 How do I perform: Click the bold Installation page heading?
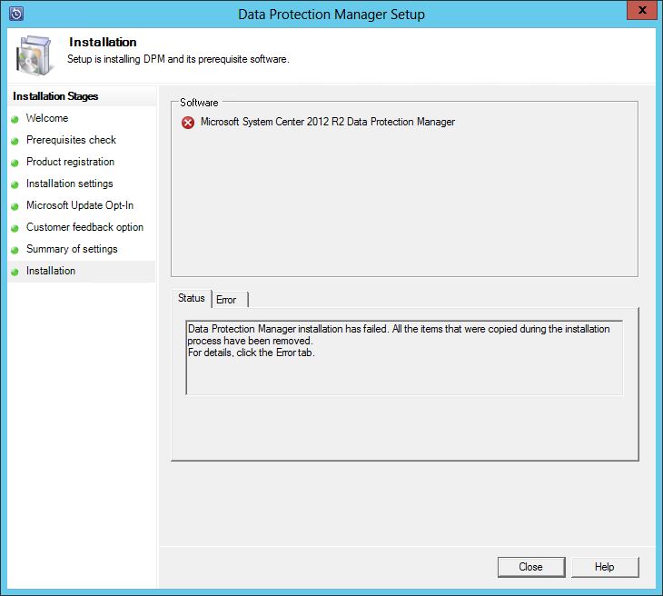click(103, 43)
